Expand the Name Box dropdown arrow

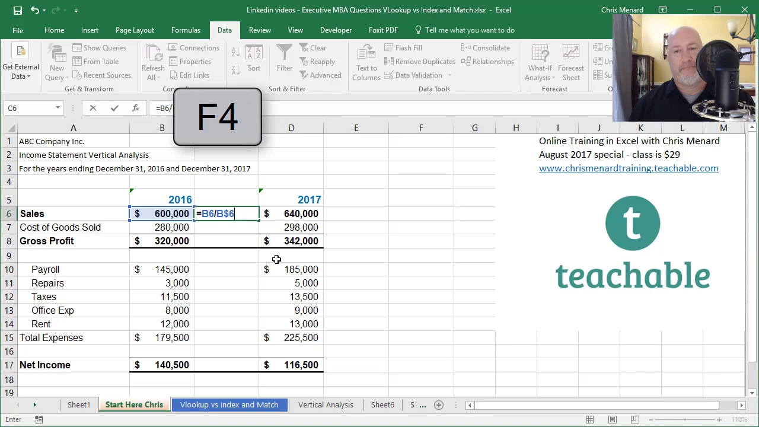[x=58, y=108]
